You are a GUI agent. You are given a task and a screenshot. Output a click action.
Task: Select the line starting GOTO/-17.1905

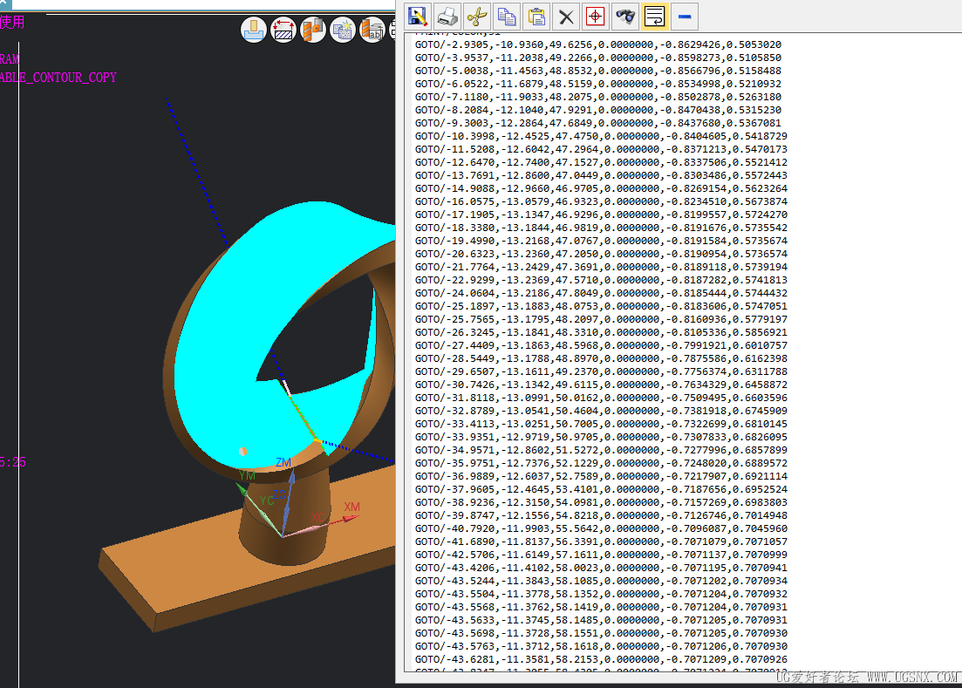[601, 215]
